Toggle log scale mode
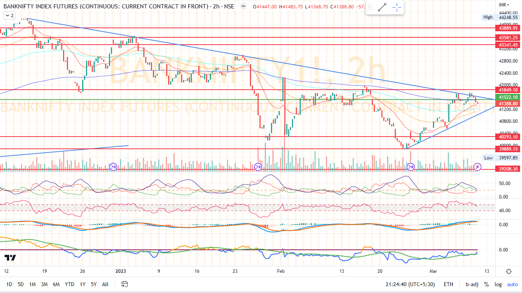Image resolution: width=522 pixels, height=293 pixels. [x=498, y=284]
